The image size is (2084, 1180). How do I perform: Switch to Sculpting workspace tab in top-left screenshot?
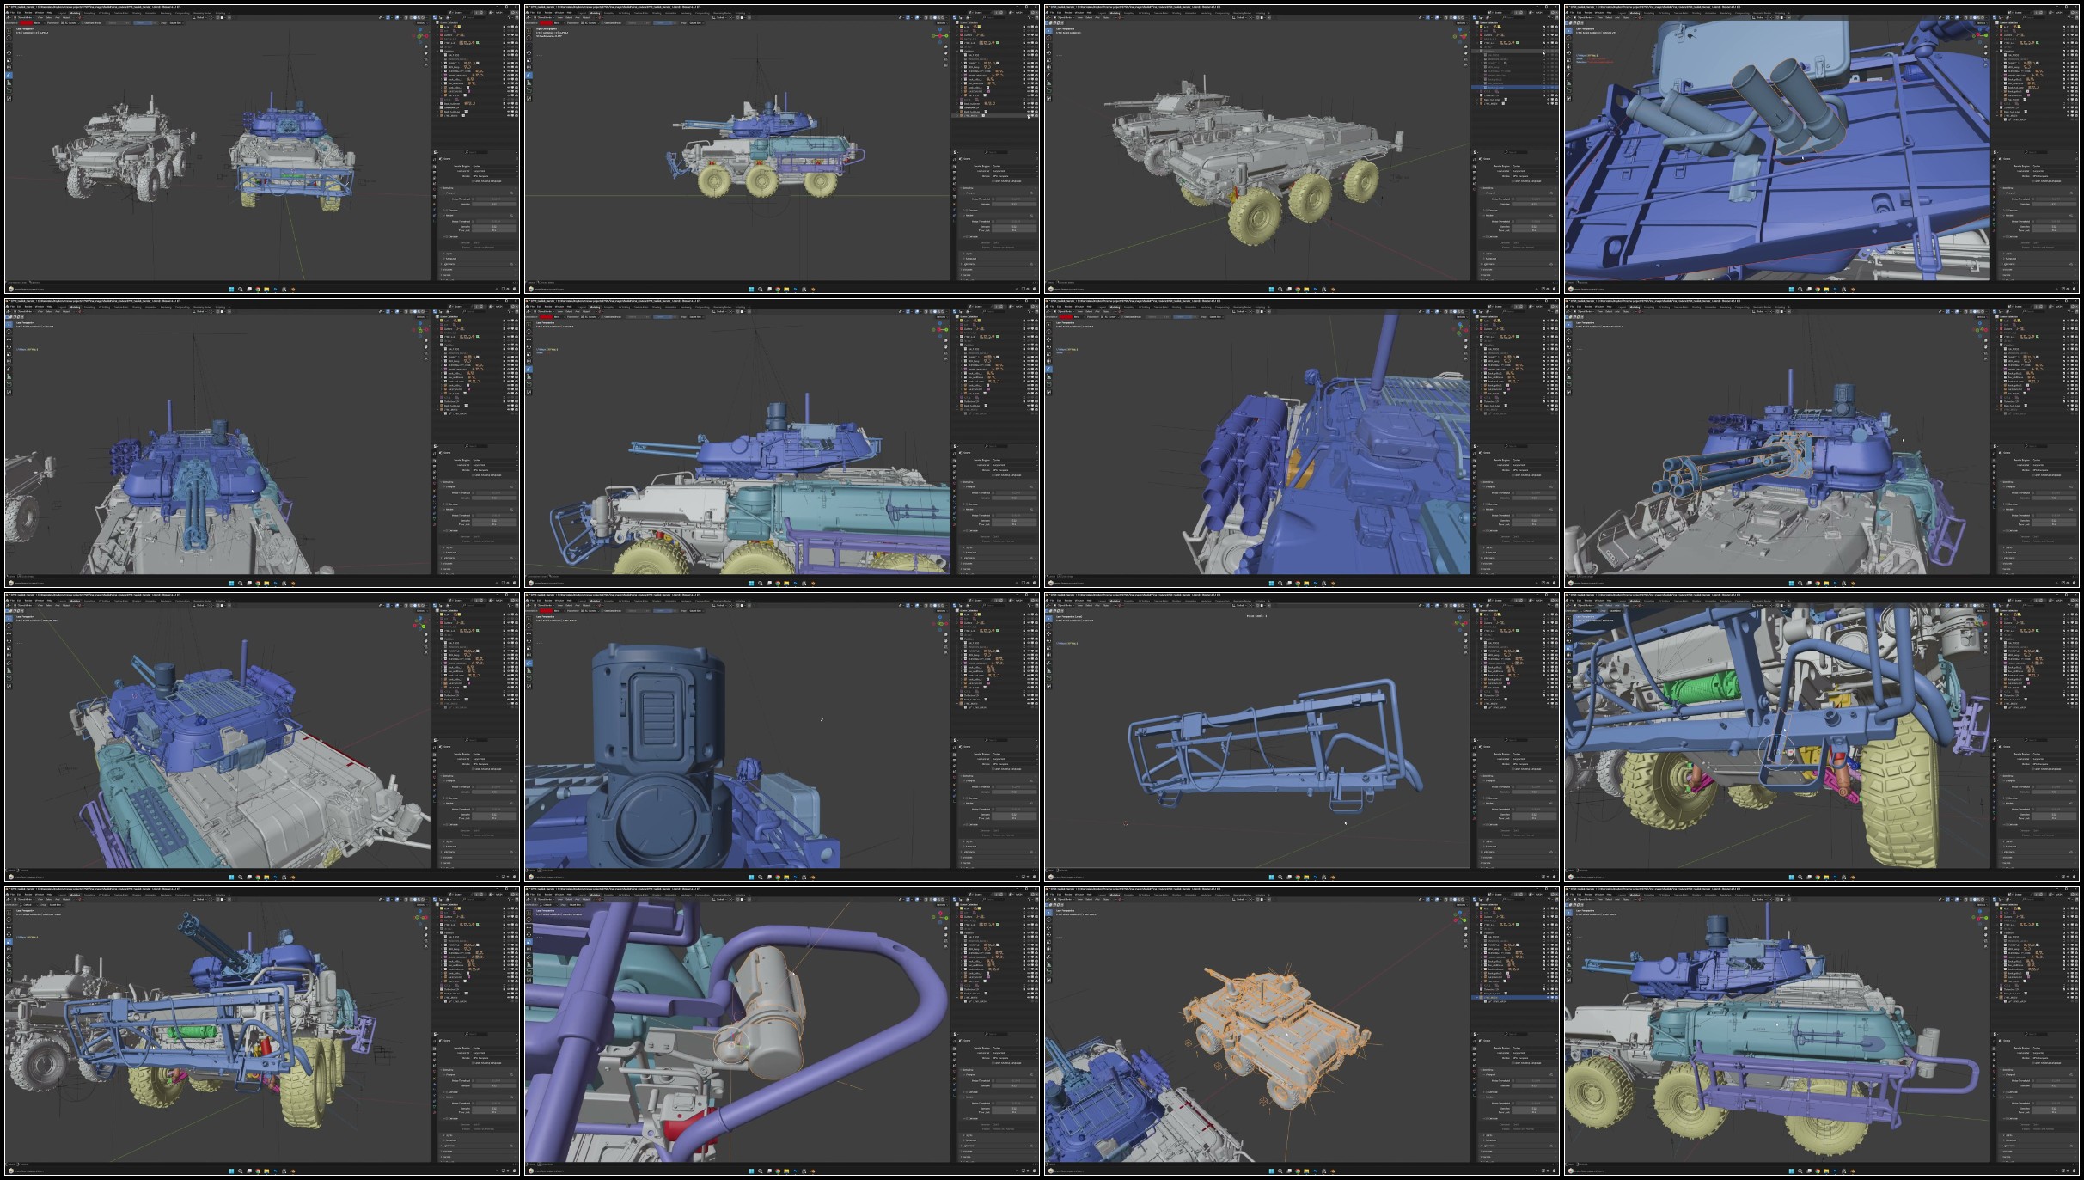[89, 13]
